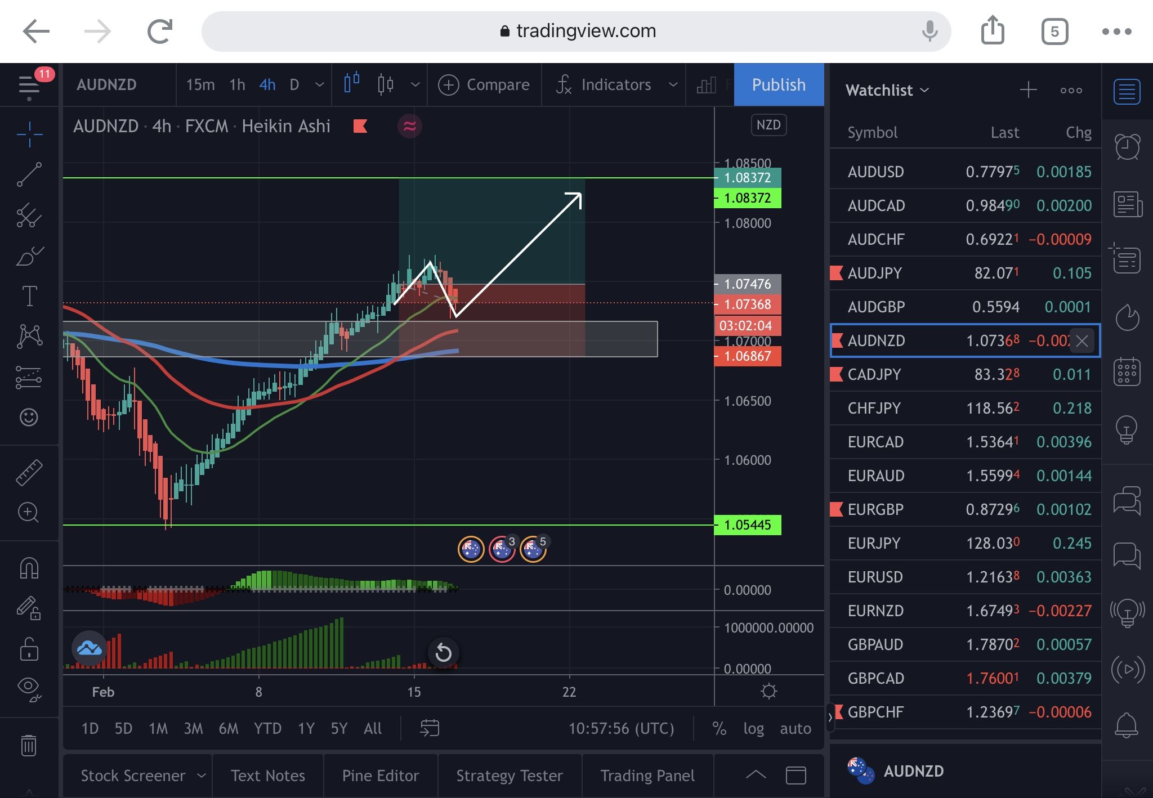The height and width of the screenshot is (798, 1153).
Task: Open the emoji icons tool
Action: [29, 417]
